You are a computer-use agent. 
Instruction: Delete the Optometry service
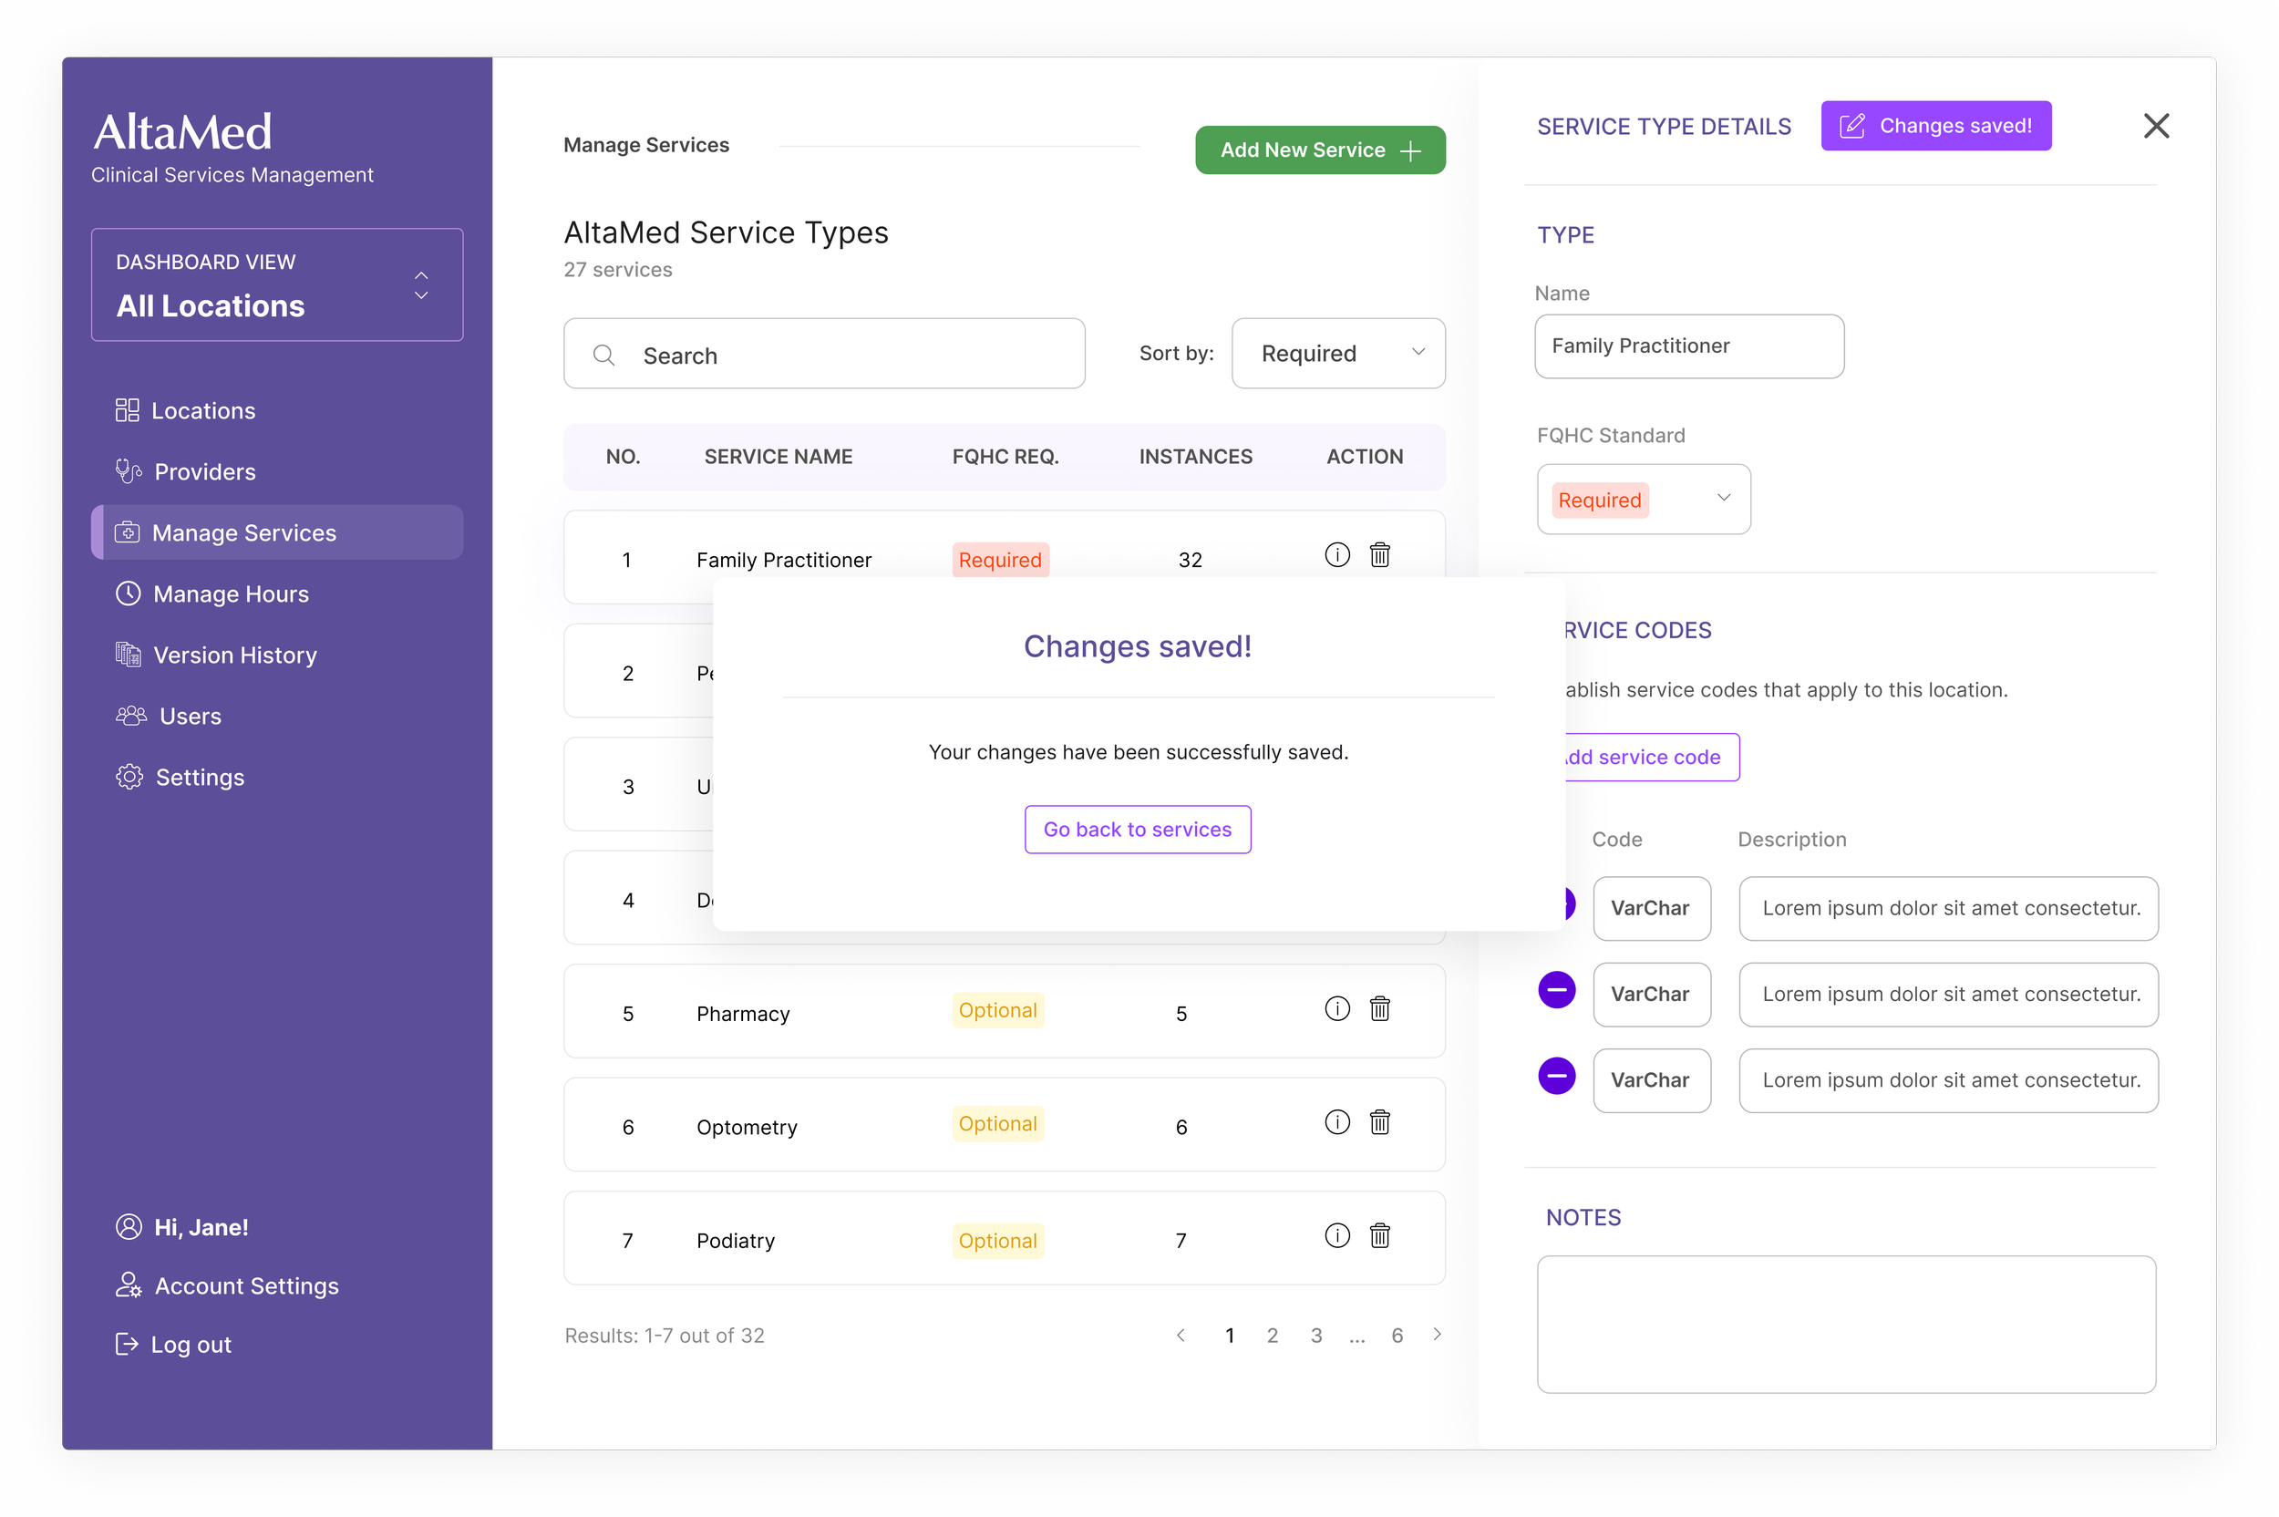click(1380, 1122)
